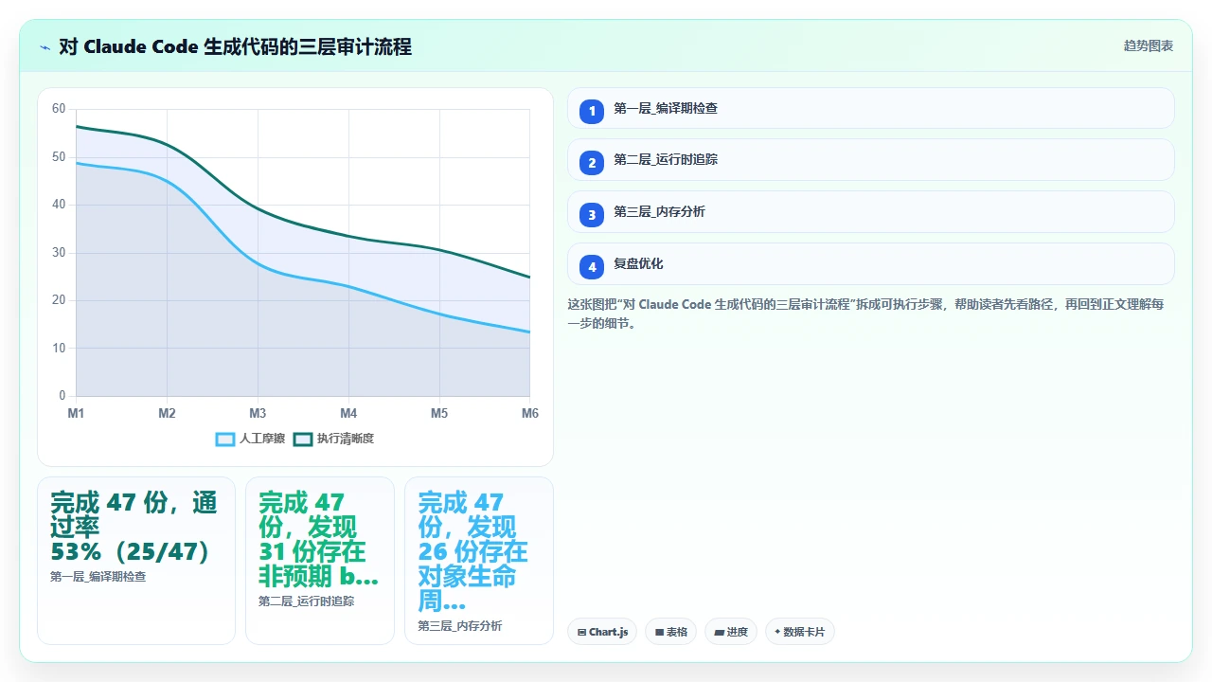Viewport: 1212px width, 682px height.
Task: Click the M2 axis label
Action: (167, 414)
